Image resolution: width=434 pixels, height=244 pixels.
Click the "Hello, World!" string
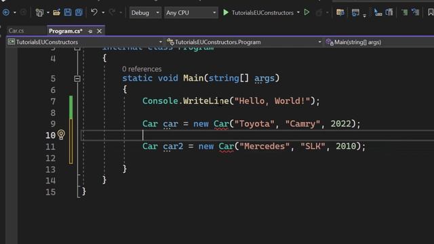(x=272, y=101)
